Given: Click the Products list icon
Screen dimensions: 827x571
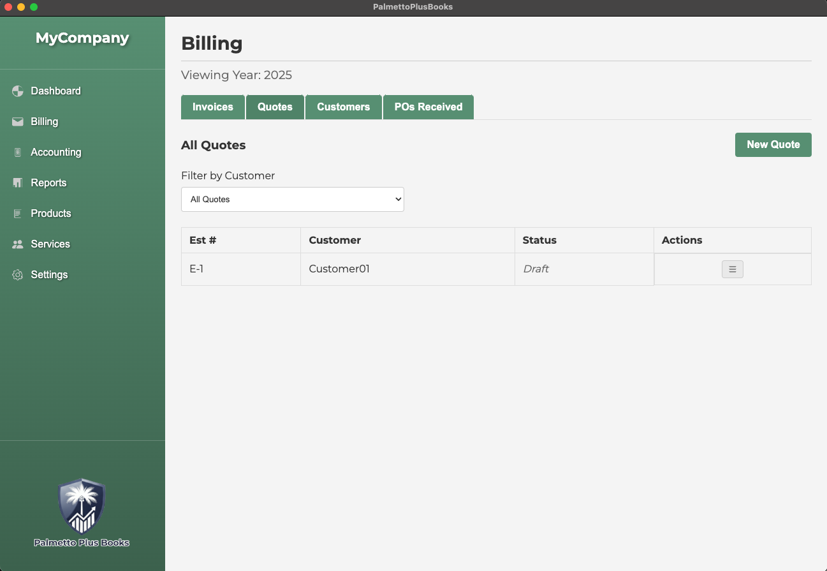Looking at the screenshot, I should tap(18, 214).
